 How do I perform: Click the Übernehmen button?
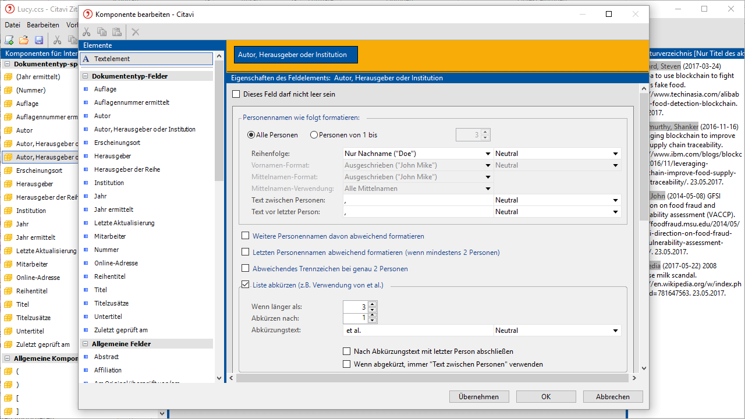click(x=478, y=397)
